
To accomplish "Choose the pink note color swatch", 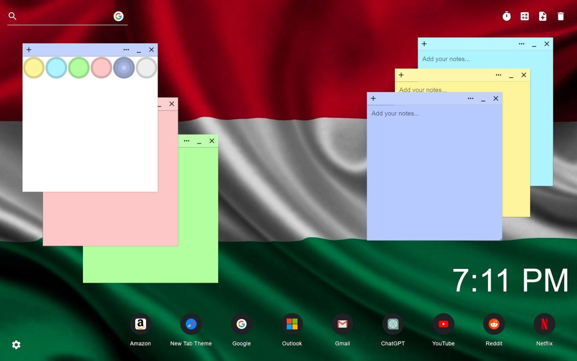I will coord(101,68).
